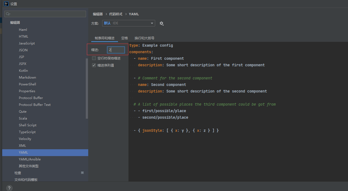Click the 'type: Example config' preview line
This screenshot has width=348, height=191.
pyautogui.click(x=151, y=45)
